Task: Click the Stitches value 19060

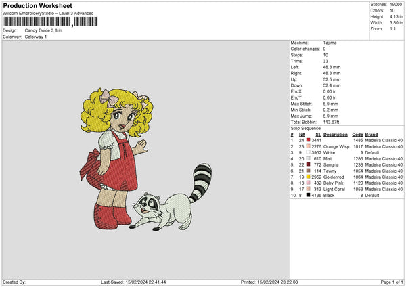Action: [396, 5]
